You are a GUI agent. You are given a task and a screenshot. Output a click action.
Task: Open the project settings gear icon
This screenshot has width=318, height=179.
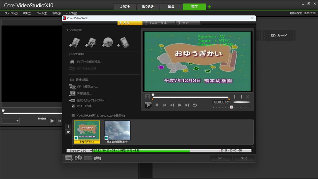(78, 158)
